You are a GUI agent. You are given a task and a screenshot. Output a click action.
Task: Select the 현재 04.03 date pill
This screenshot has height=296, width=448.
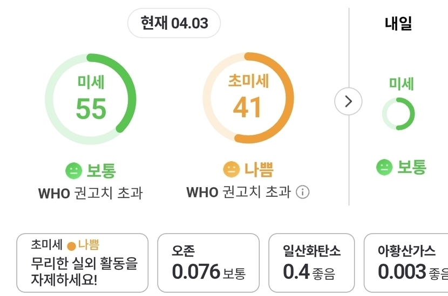point(174,23)
